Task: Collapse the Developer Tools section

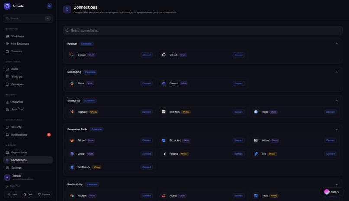Action: [x=336, y=130]
